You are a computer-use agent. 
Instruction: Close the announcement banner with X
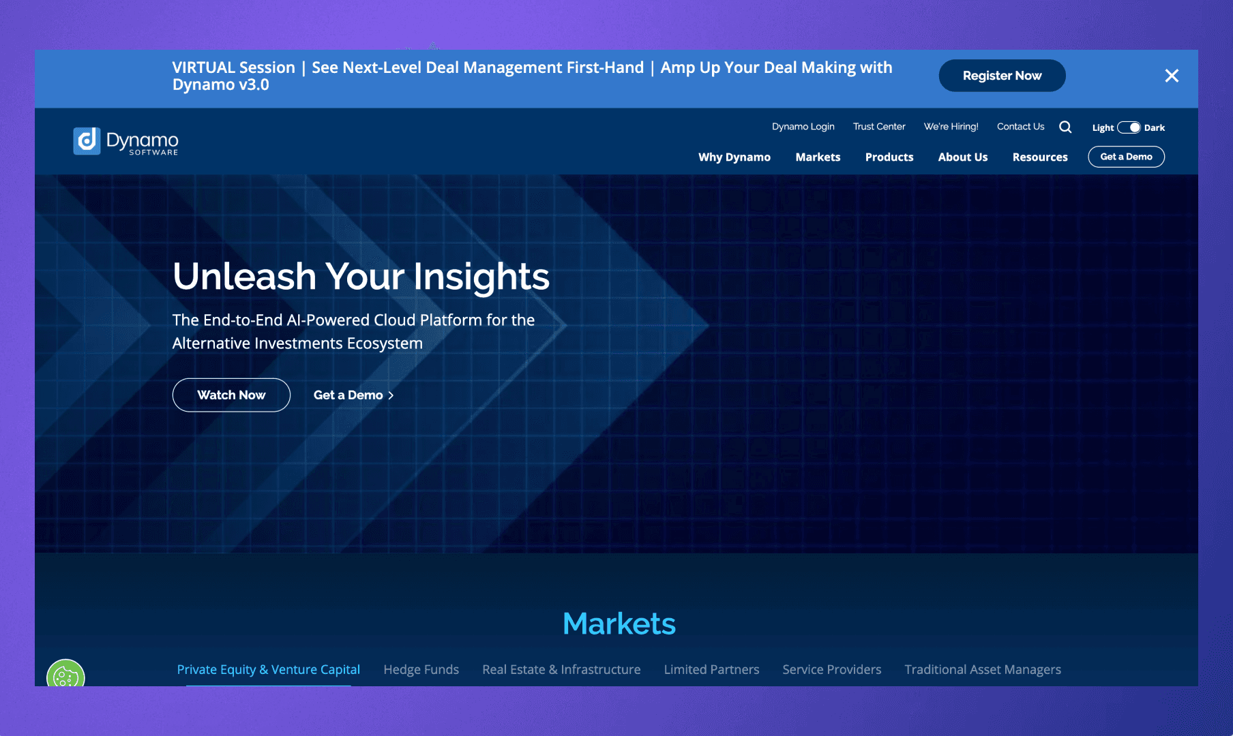pyautogui.click(x=1172, y=76)
